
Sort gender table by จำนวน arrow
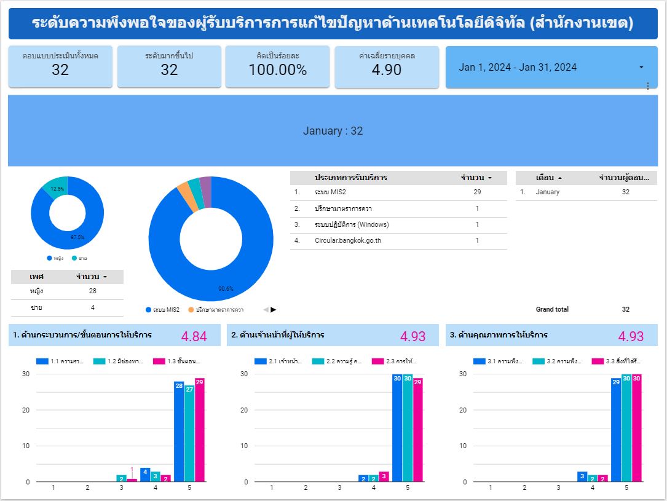pos(105,277)
